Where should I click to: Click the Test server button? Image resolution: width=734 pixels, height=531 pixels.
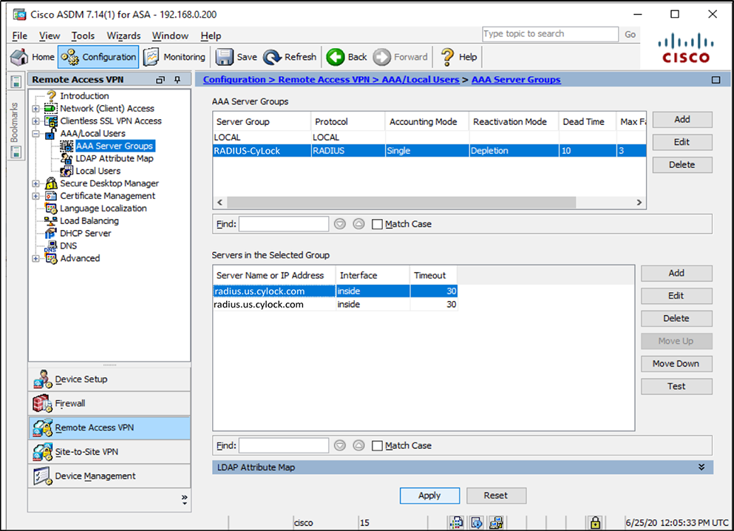tap(676, 386)
